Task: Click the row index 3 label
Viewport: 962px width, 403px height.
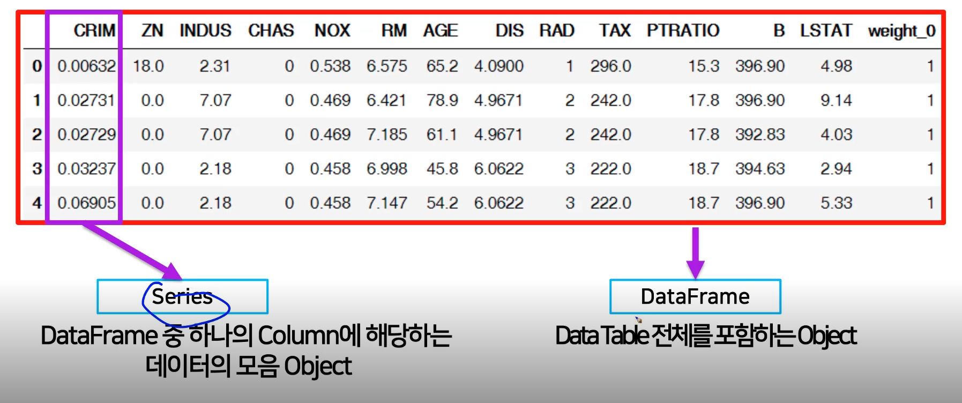Action: pyautogui.click(x=36, y=169)
